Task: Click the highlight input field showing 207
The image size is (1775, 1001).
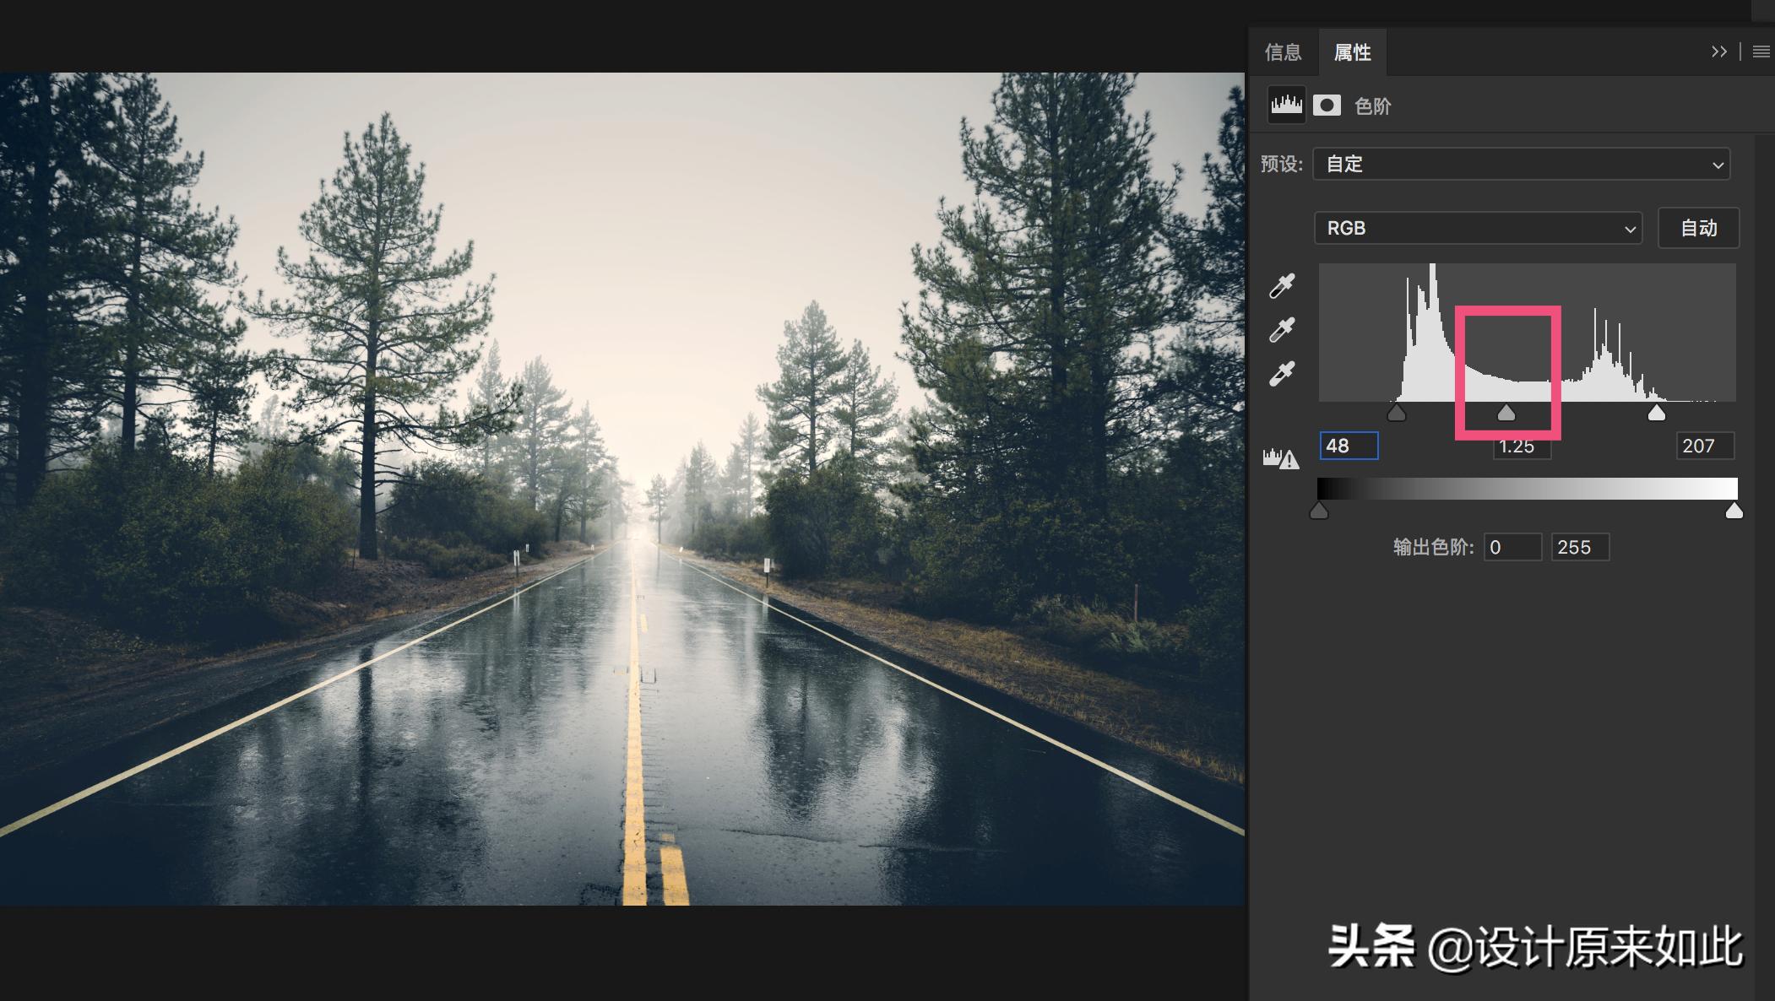Action: coord(1705,446)
